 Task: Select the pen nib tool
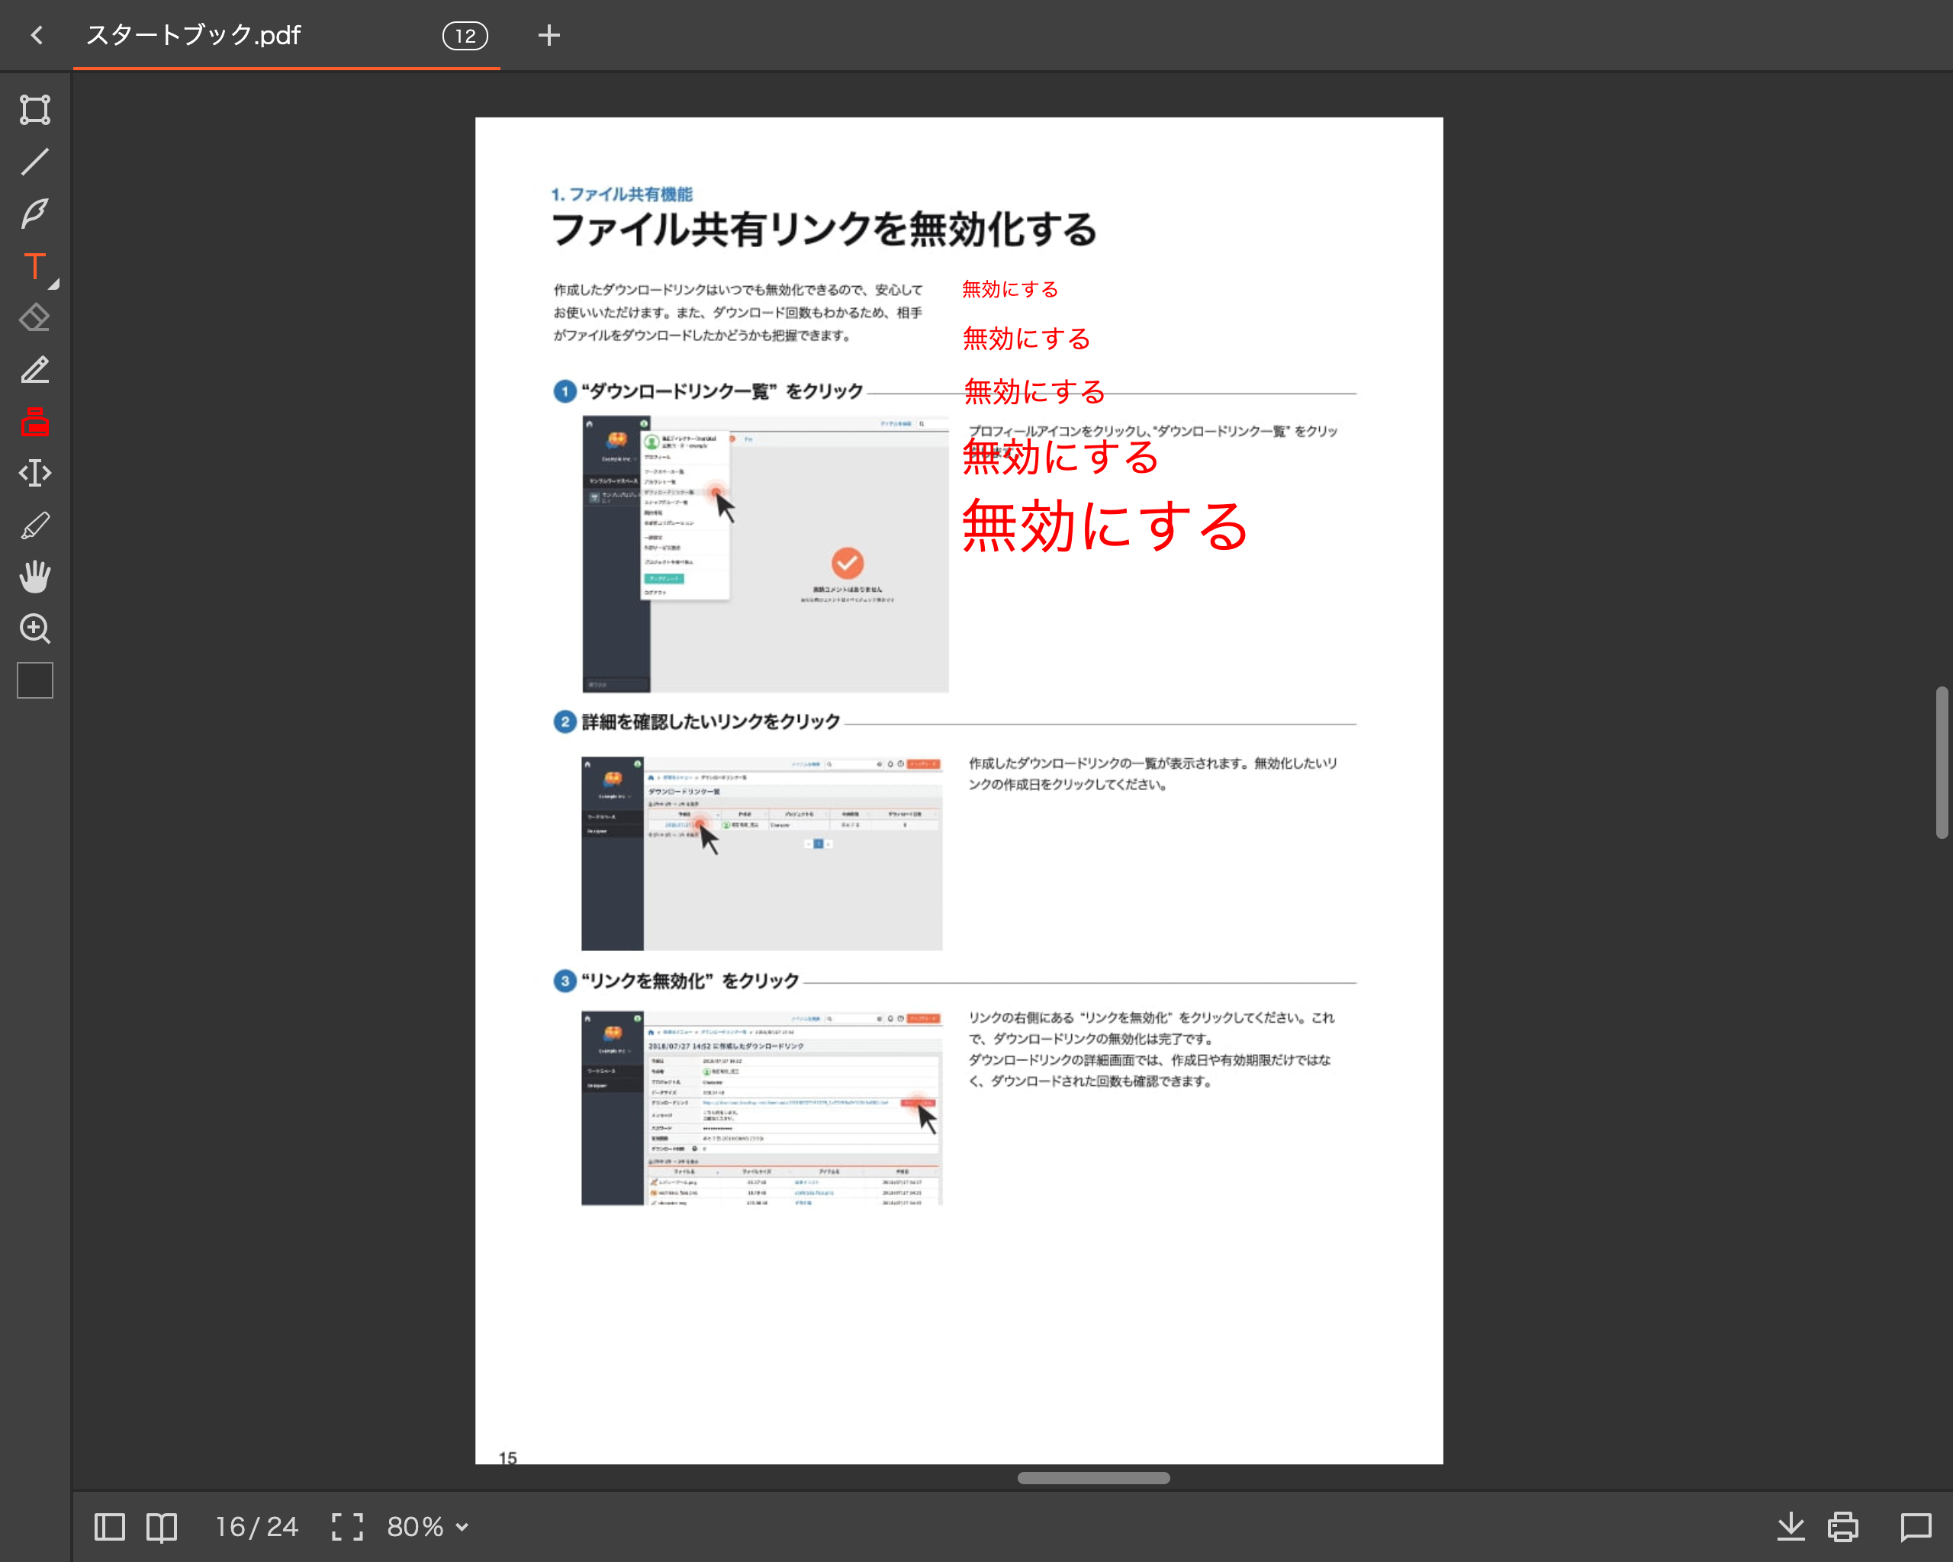[35, 214]
